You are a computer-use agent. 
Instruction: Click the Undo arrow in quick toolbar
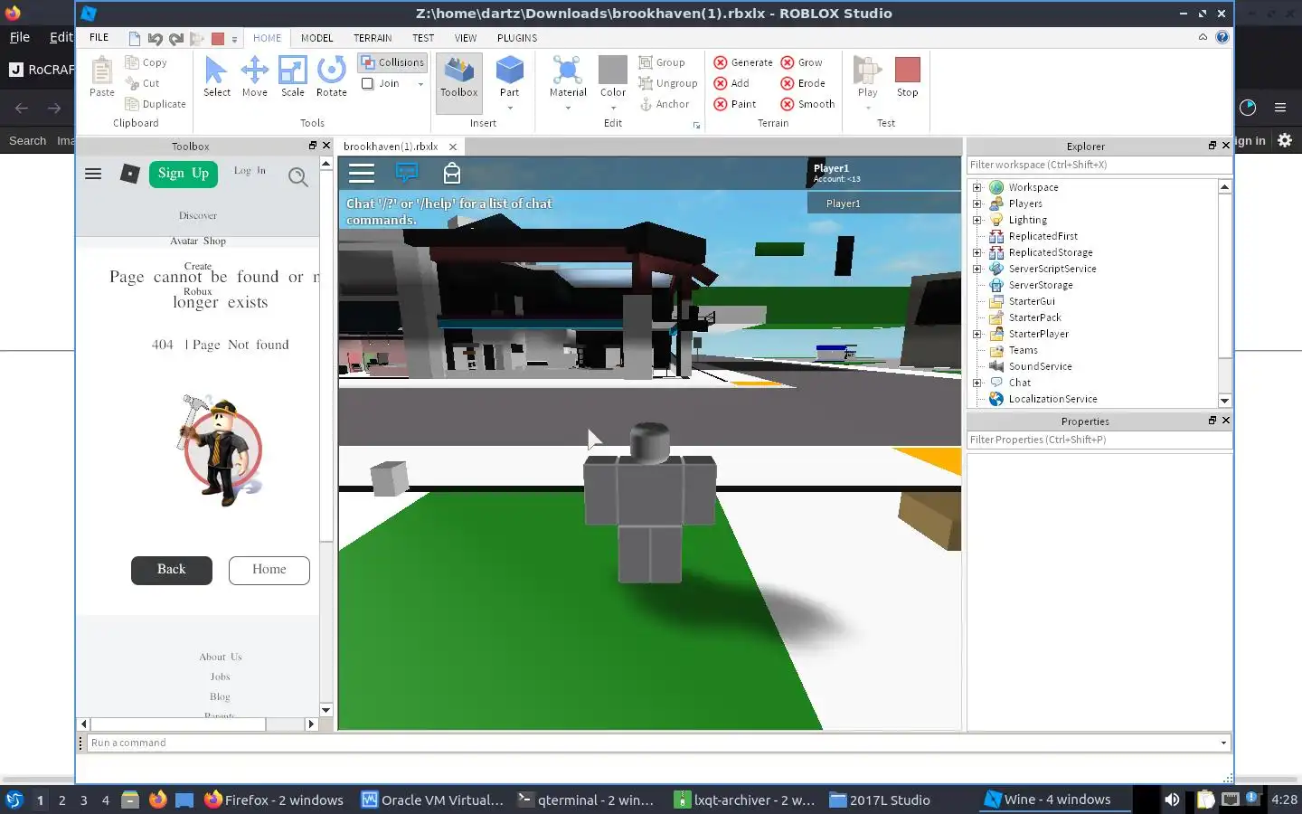[156, 38]
